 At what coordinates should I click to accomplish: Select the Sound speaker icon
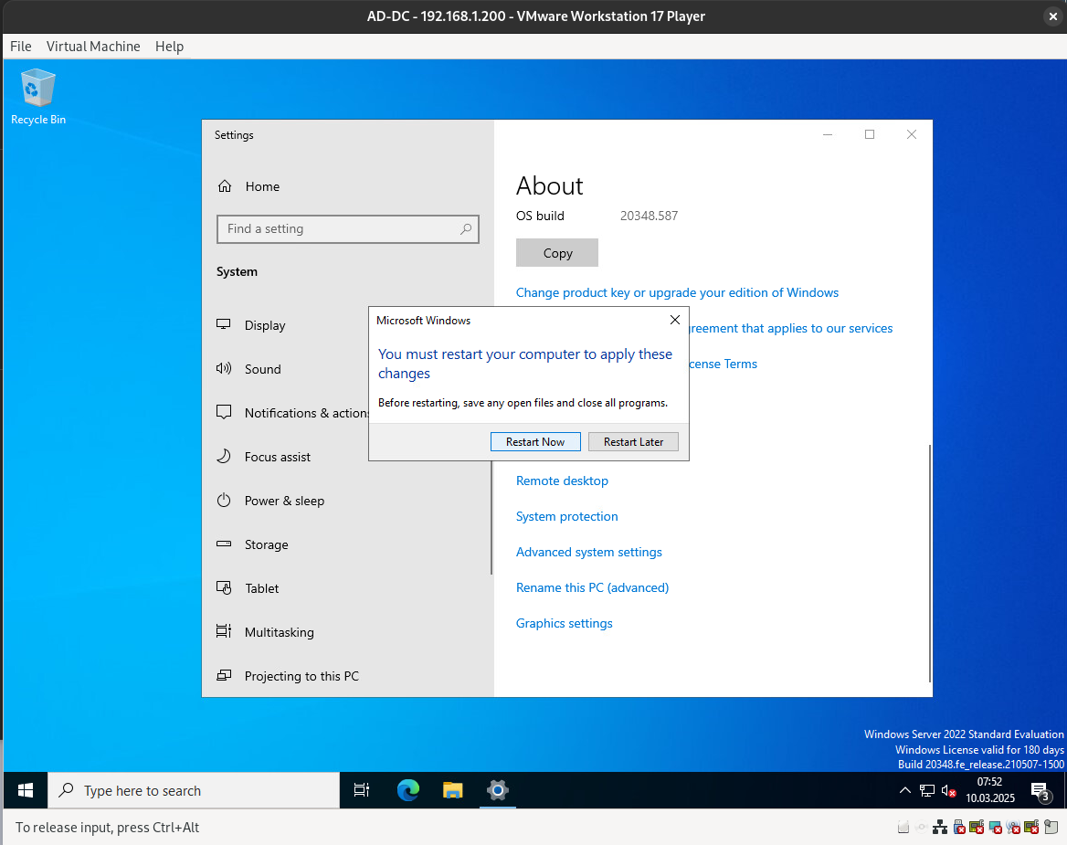point(224,369)
